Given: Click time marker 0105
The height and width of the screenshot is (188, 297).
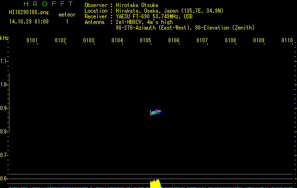Looking at the screenshot, I should click(x=145, y=40).
